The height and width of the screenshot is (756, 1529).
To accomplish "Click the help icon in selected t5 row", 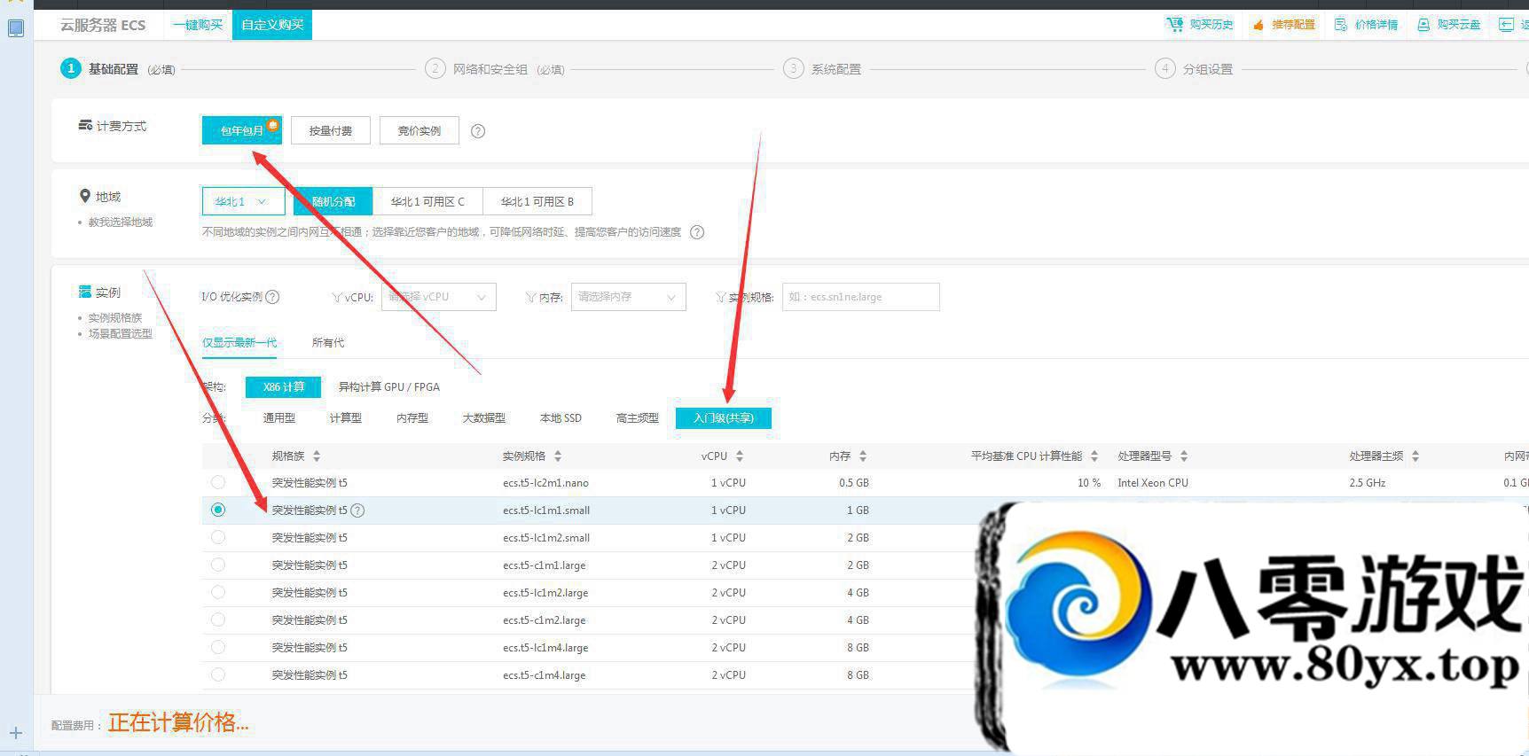I will click(x=357, y=510).
